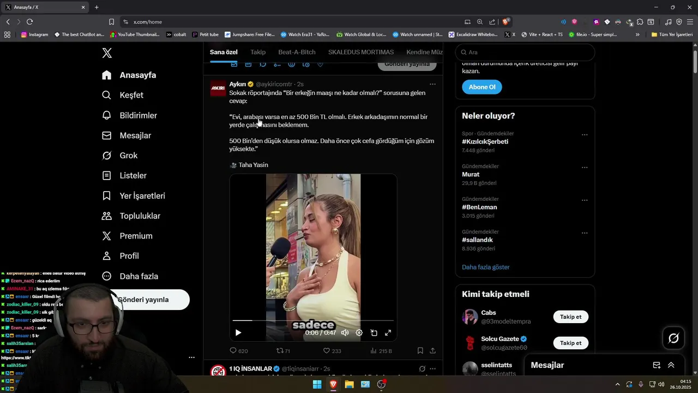Follow Solcu Gazete with Takip et
The width and height of the screenshot is (698, 393).
click(570, 343)
